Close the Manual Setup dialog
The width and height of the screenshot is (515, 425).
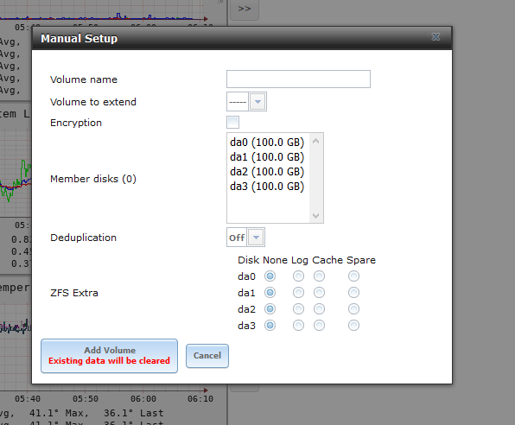(436, 37)
